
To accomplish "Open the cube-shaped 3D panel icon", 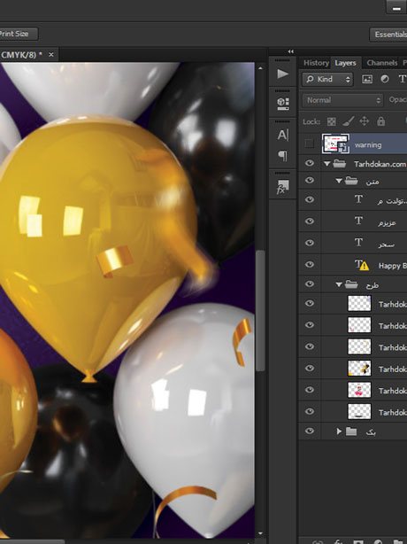I will 282,104.
